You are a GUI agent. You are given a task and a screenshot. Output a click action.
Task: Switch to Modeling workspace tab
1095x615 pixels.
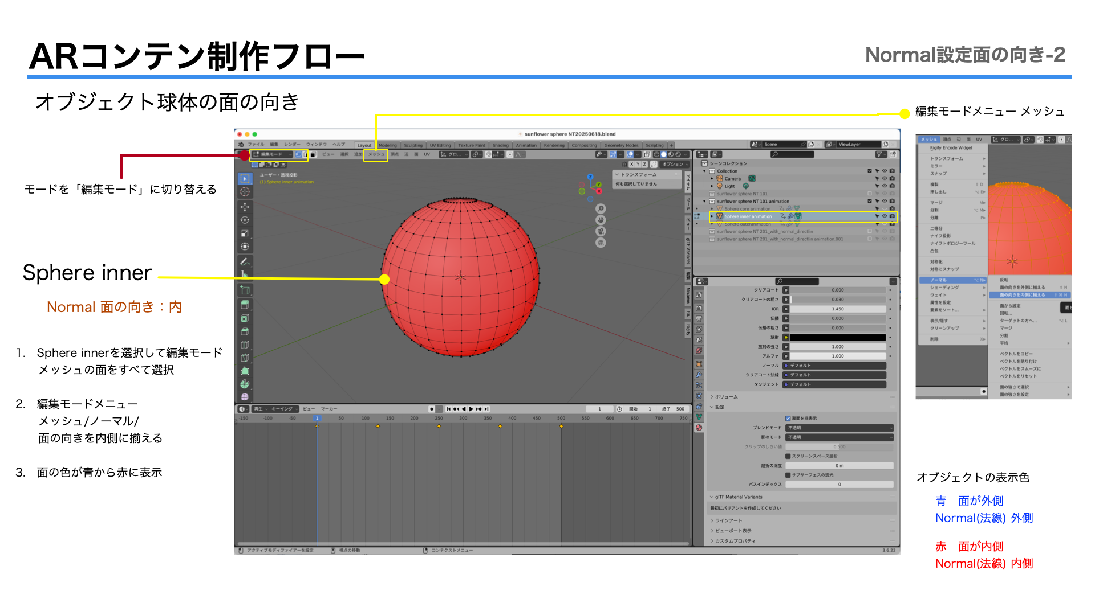tap(388, 145)
